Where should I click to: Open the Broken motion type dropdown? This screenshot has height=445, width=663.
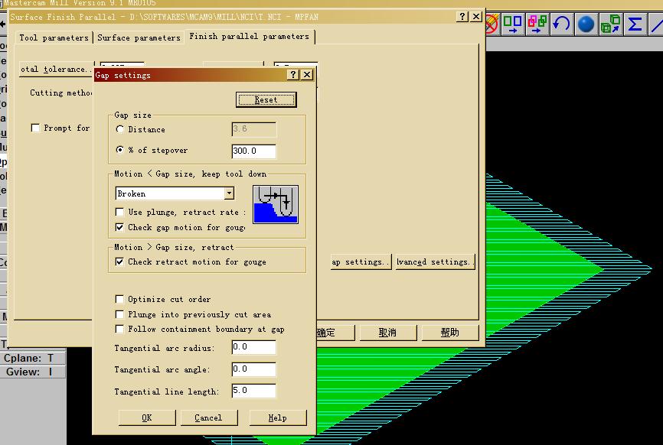click(229, 193)
